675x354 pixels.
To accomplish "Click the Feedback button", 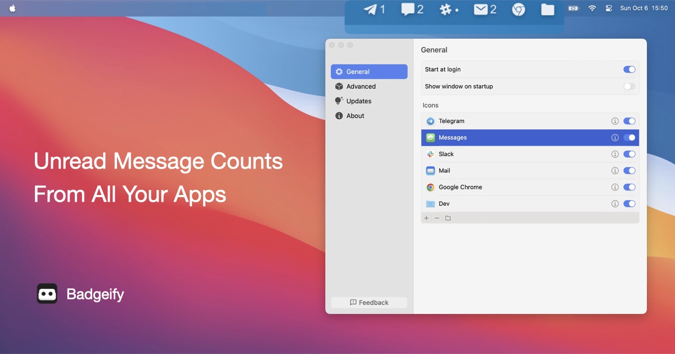I will (369, 302).
